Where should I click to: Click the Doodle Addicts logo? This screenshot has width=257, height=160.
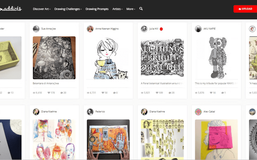tap(11, 9)
